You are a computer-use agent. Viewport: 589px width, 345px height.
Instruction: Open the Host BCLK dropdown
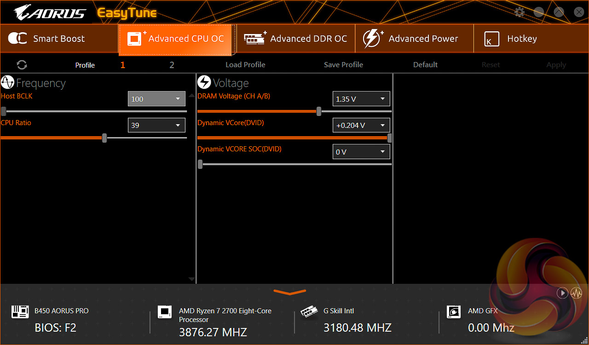[156, 99]
